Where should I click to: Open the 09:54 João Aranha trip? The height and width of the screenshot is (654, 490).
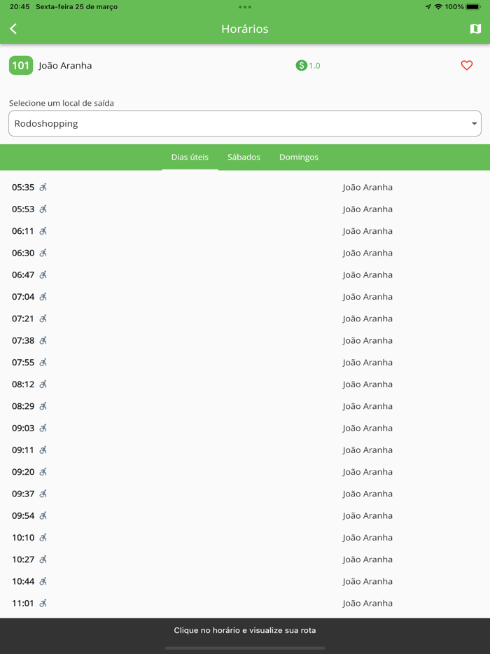pos(367,515)
